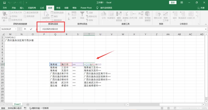The image size is (208, 110).
Task: Open the 排序 (Sort) dialog icon
Action: point(74,14)
